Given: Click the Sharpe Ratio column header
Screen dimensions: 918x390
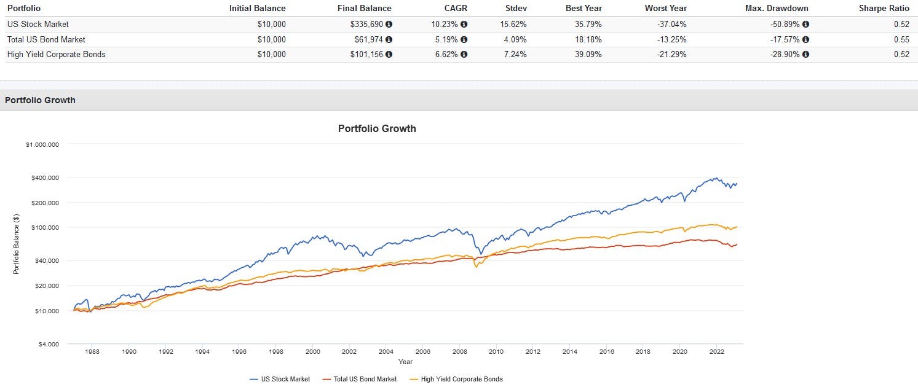Looking at the screenshot, I should [884, 9].
